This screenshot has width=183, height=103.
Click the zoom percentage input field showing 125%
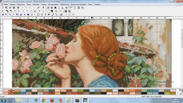pos(71,8)
